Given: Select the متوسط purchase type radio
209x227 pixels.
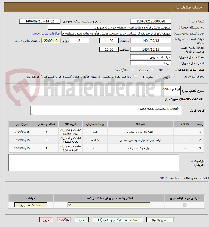Looking at the screenshot, I should [x=157, y=76].
